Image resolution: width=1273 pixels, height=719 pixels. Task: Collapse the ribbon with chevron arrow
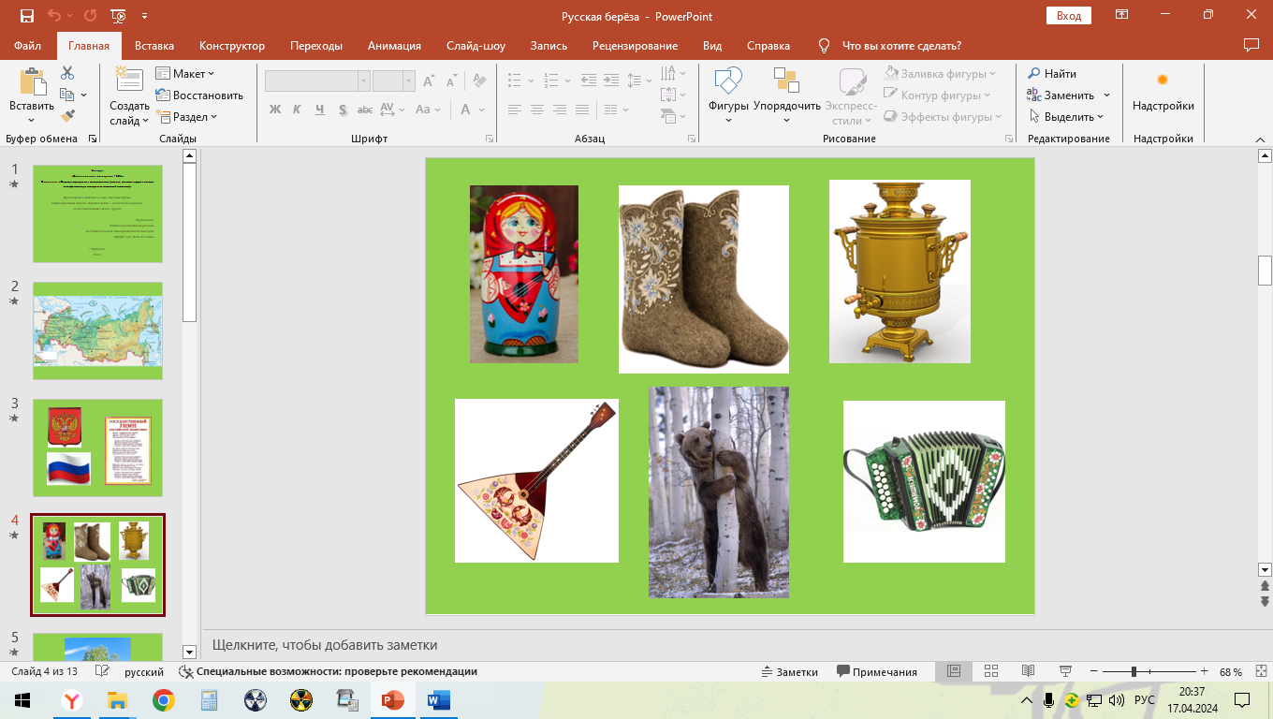[x=1259, y=139]
